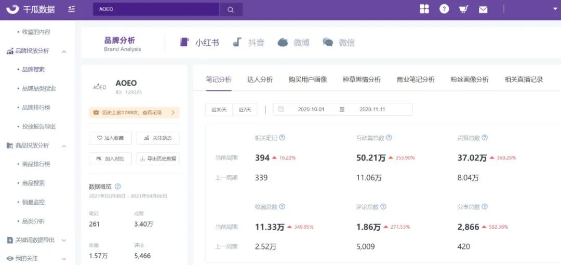Select the 微信 platform tab
Viewport: 561px width, 265px height.
[x=339, y=43]
